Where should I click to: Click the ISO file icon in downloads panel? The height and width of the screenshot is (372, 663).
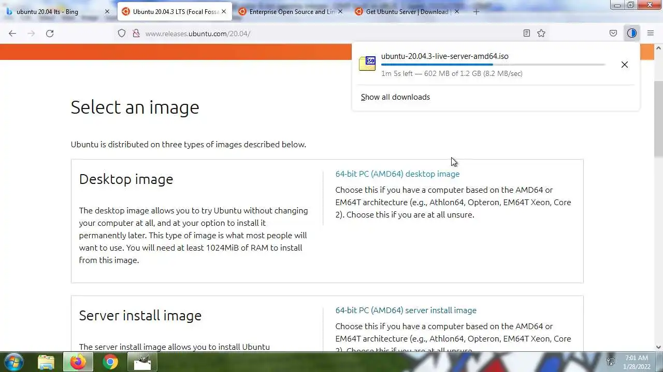(x=367, y=64)
